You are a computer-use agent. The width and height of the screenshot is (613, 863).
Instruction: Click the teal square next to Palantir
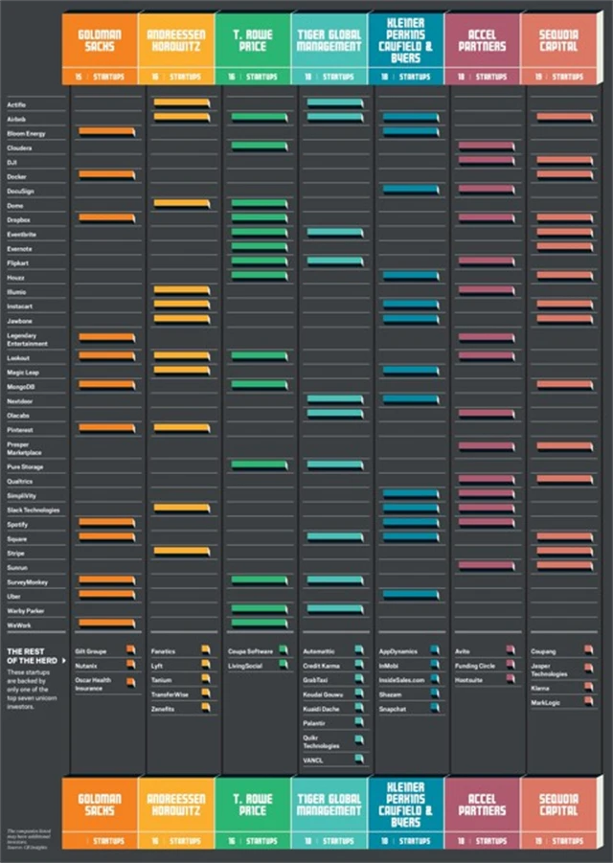(358, 722)
